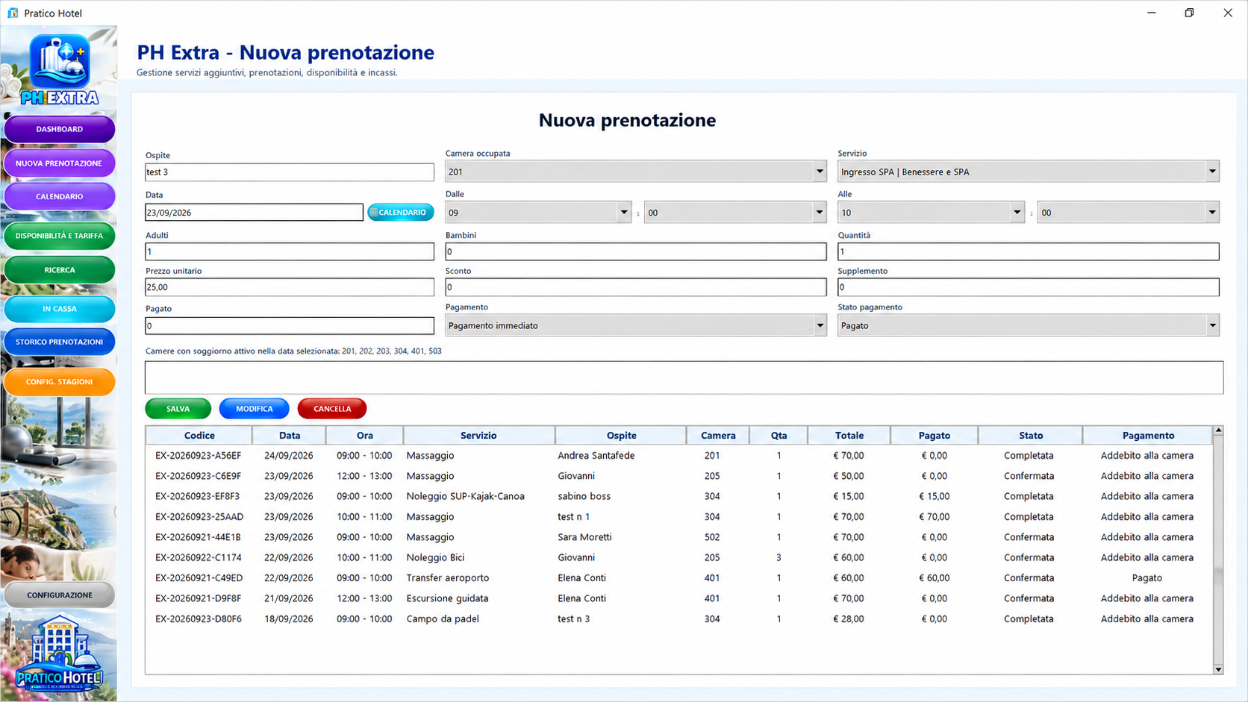Image resolution: width=1248 pixels, height=702 pixels.
Task: Open the Dalle hour dropdown
Action: click(x=624, y=213)
